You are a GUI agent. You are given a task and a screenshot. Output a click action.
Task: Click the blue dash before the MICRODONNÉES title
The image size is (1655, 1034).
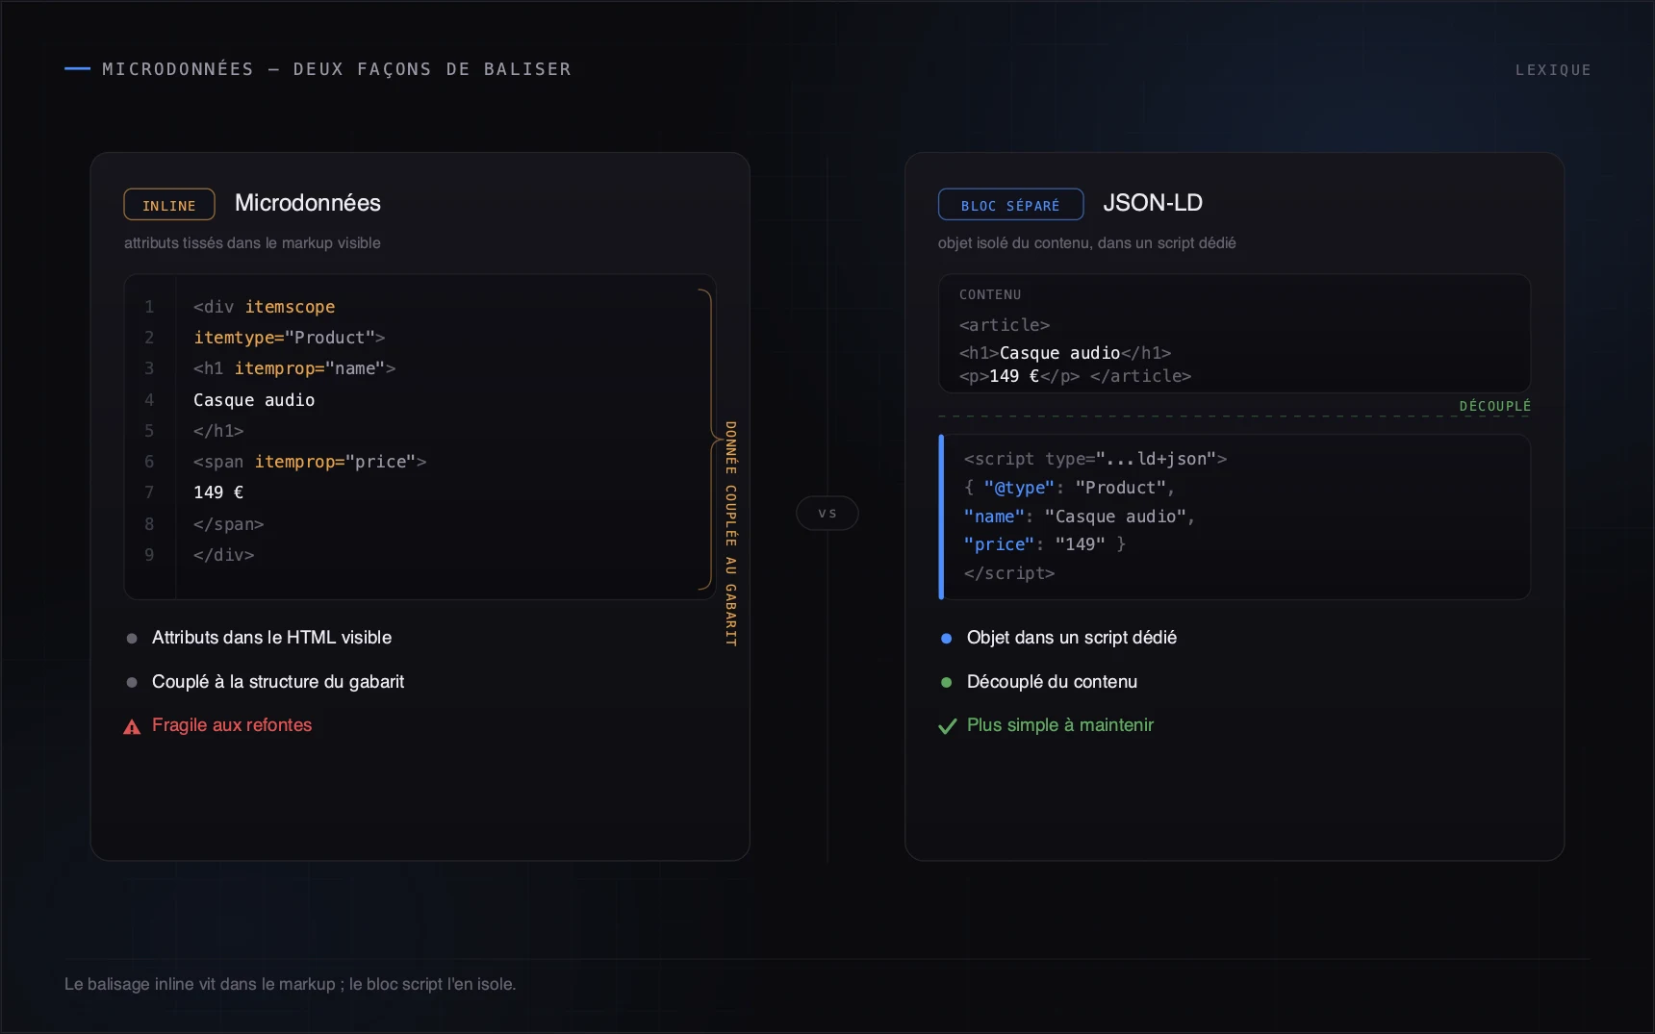[77, 69]
